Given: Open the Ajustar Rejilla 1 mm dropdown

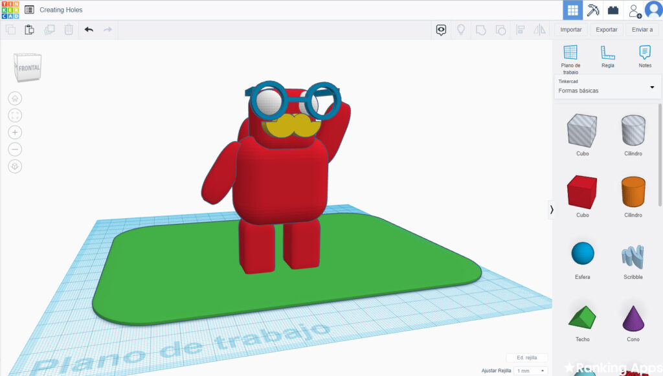Looking at the screenshot, I should (x=530, y=370).
